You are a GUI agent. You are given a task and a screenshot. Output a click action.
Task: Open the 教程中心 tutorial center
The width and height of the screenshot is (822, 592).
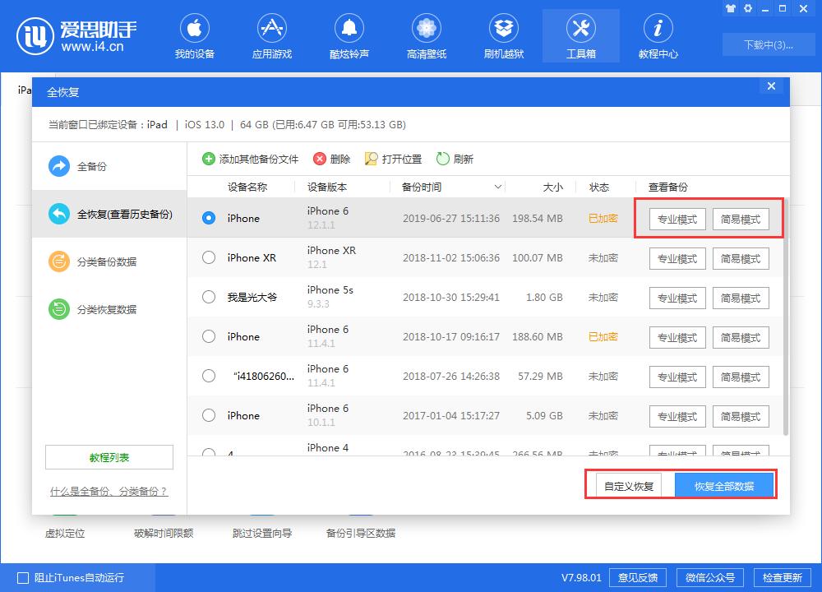(x=658, y=35)
